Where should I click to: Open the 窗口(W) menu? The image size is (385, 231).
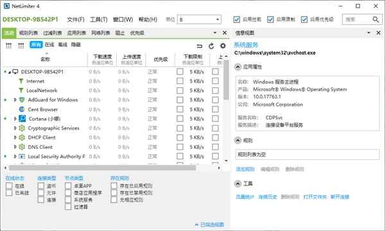(x=123, y=19)
